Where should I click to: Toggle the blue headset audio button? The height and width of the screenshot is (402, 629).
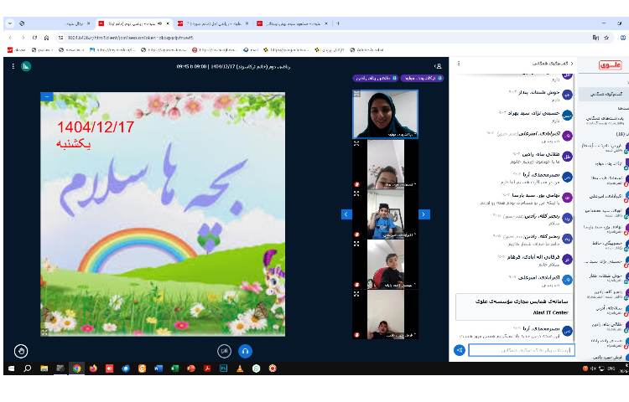pos(245,351)
